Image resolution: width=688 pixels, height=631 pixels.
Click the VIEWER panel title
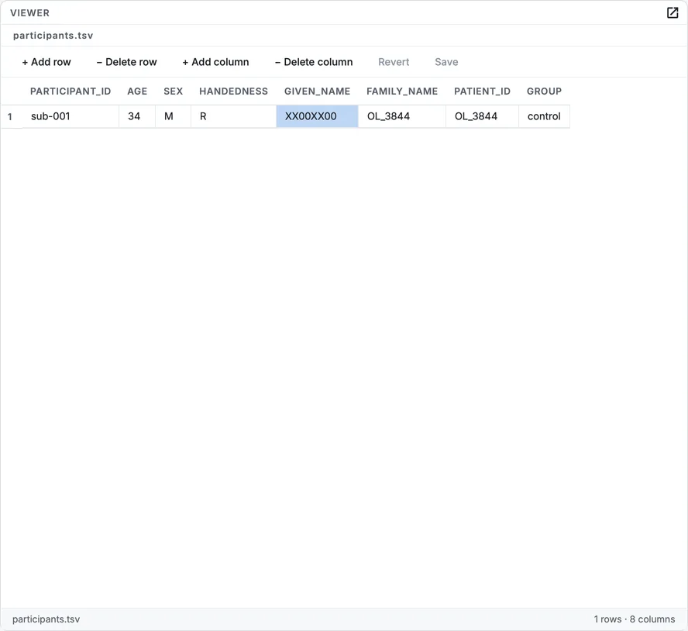coord(30,12)
